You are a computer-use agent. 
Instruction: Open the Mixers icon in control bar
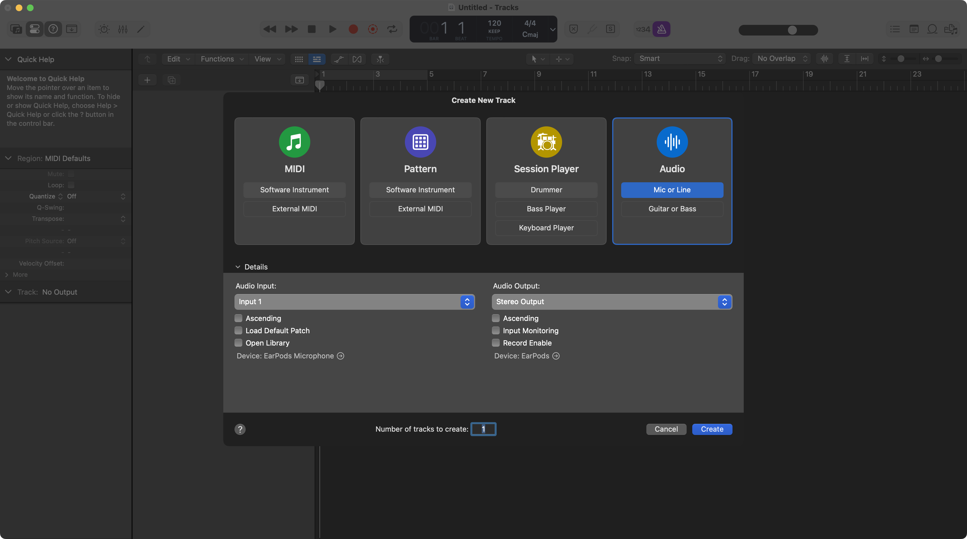point(123,29)
